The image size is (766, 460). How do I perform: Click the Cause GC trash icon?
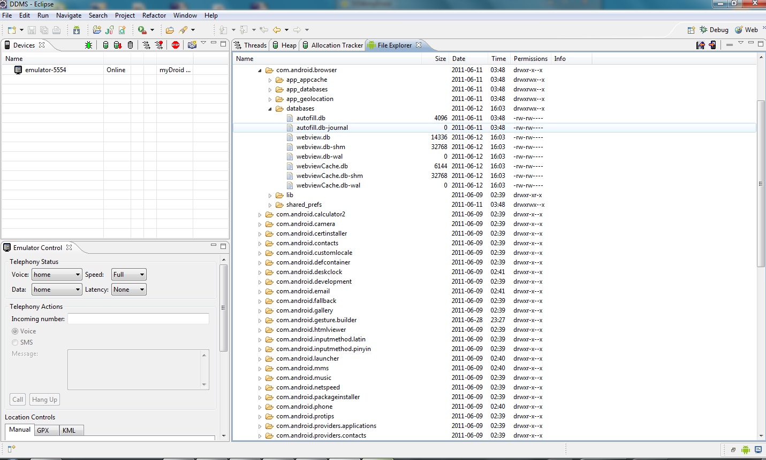click(130, 45)
